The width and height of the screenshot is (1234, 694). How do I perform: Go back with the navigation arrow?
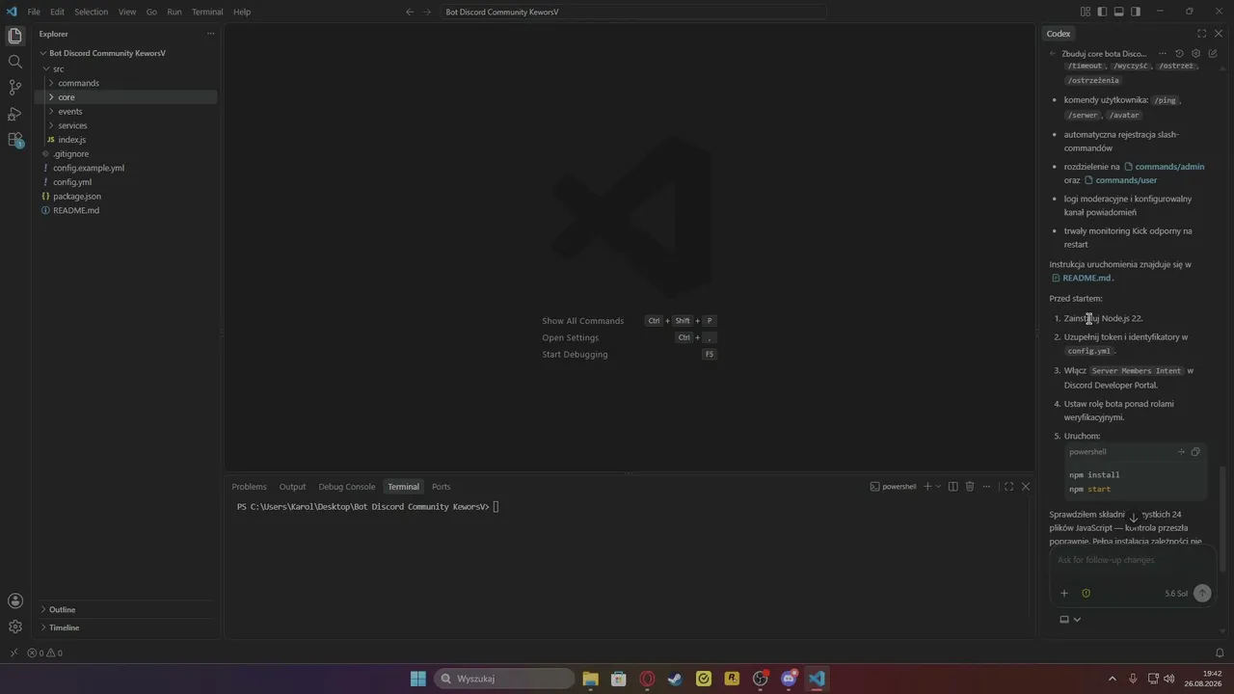click(x=410, y=12)
